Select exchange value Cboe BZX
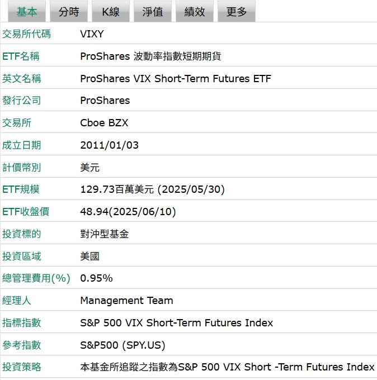377x380 pixels. (x=104, y=123)
